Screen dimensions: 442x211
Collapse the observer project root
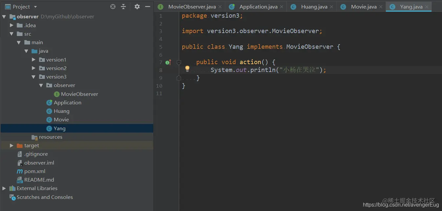pos(4,17)
